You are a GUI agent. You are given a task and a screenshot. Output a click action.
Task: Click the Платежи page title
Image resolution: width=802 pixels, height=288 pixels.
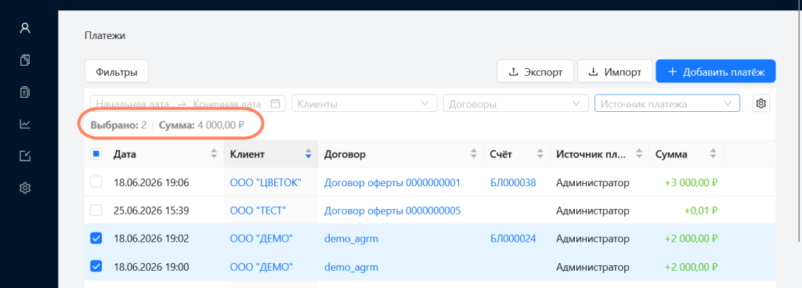[x=105, y=36]
